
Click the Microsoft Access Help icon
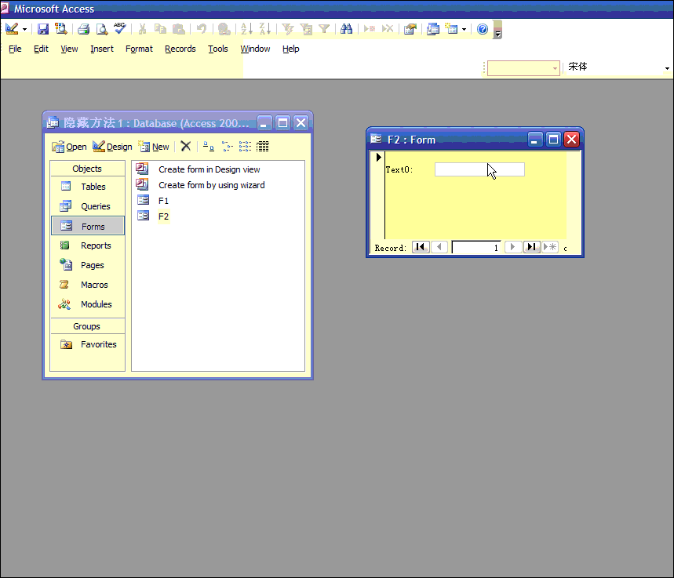tap(483, 29)
